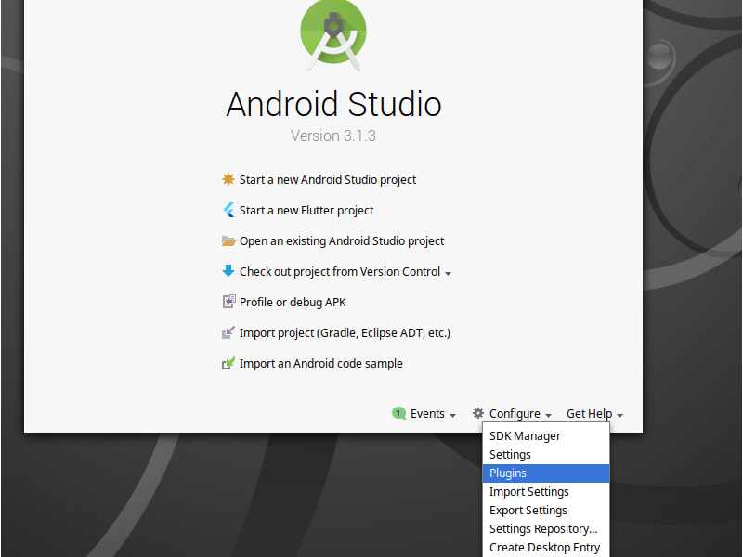Click the Android code sample import icon
Image resolution: width=743 pixels, height=557 pixels.
point(228,363)
